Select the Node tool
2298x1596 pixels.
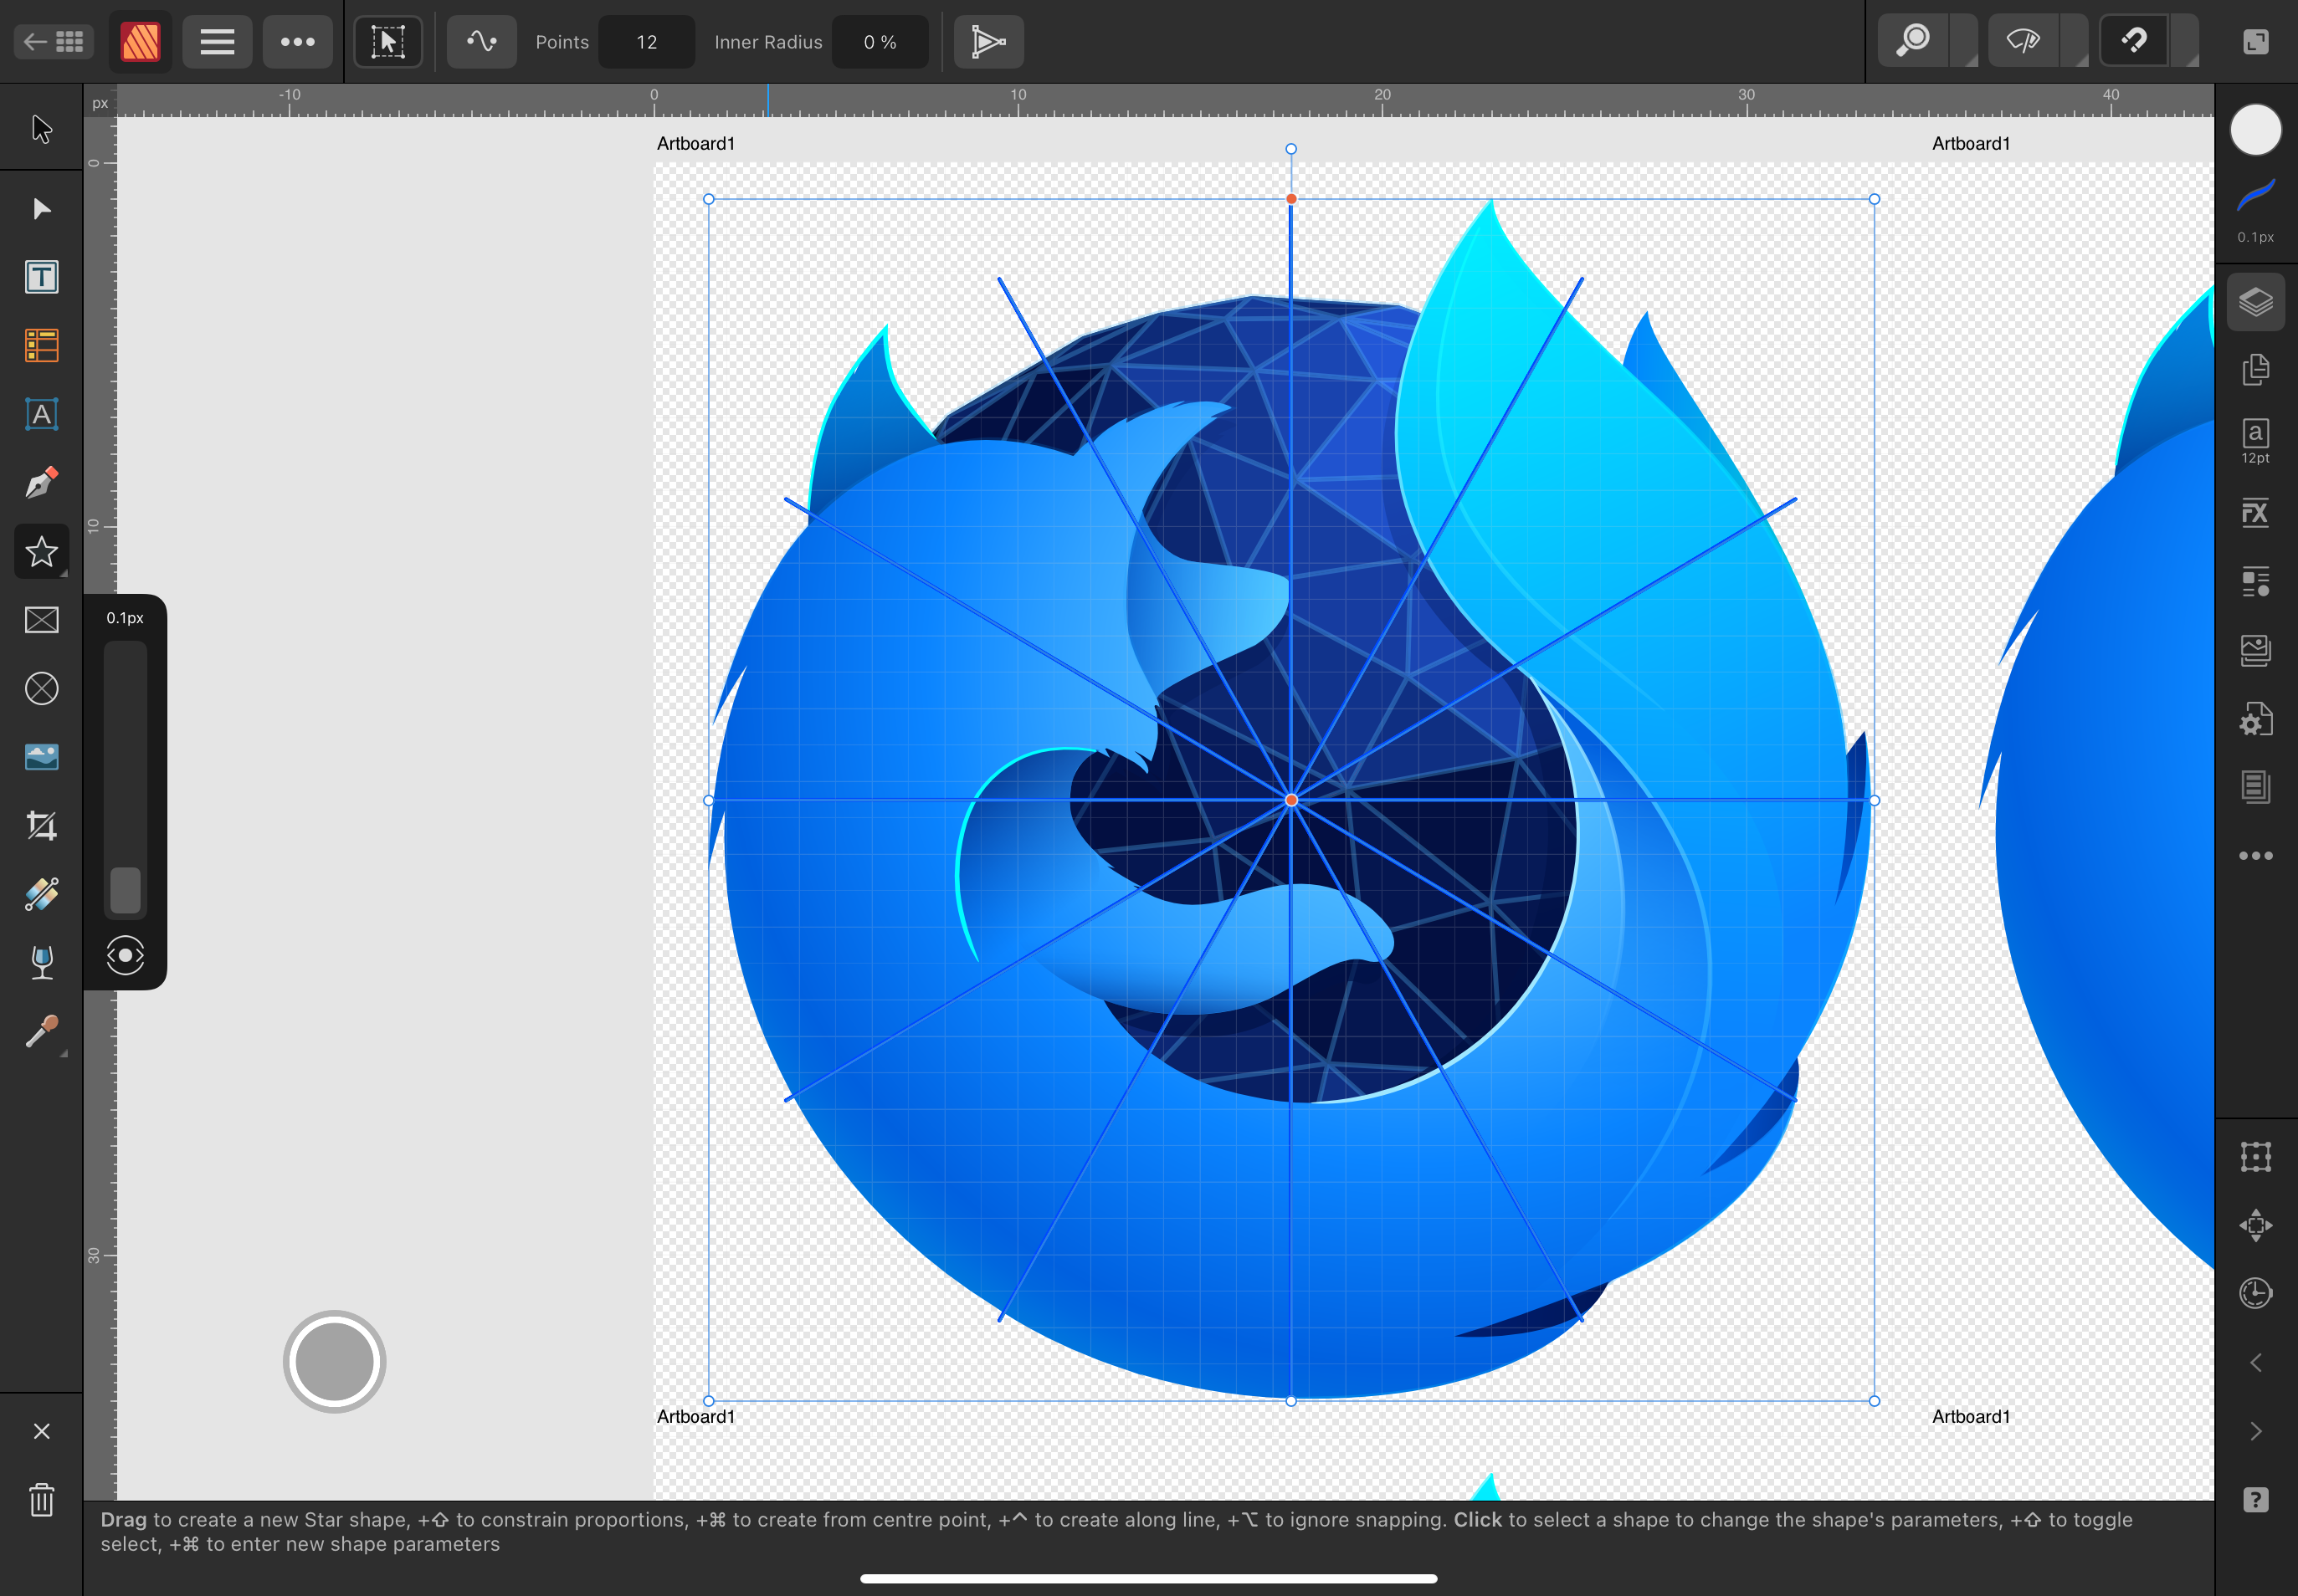pyautogui.click(x=41, y=208)
